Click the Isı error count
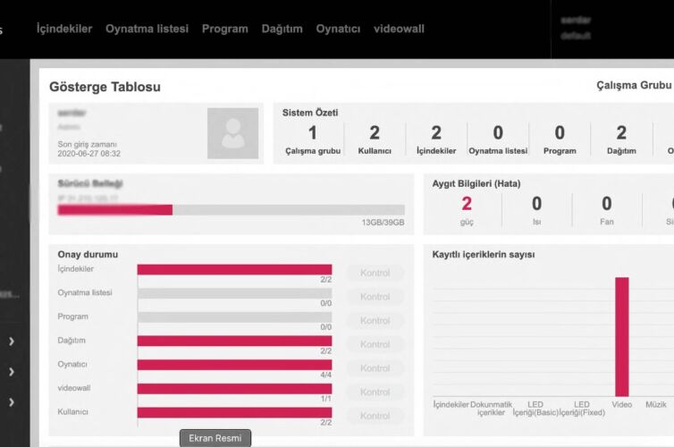This screenshot has height=447, width=674. pyautogui.click(x=536, y=203)
